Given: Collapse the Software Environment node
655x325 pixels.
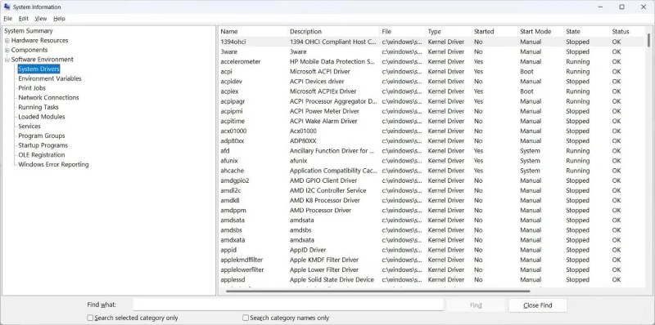Looking at the screenshot, I should (7, 60).
